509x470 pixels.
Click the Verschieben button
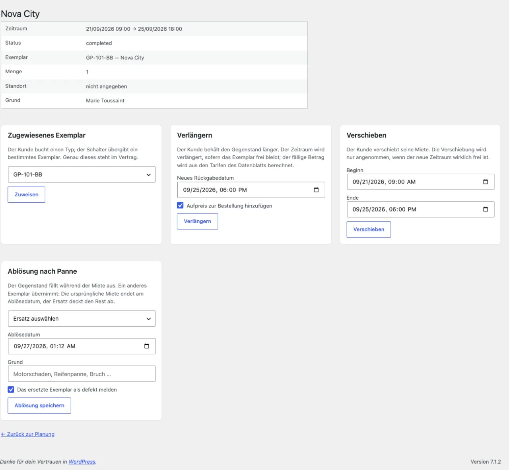point(369,229)
